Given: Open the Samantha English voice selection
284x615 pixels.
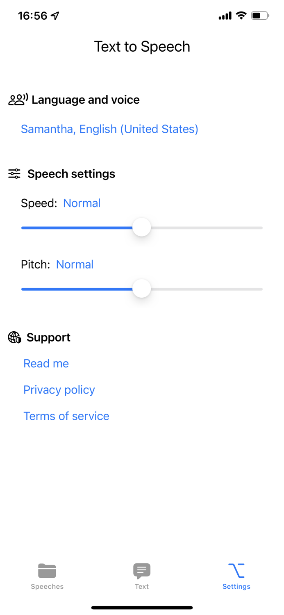Looking at the screenshot, I should (109, 129).
